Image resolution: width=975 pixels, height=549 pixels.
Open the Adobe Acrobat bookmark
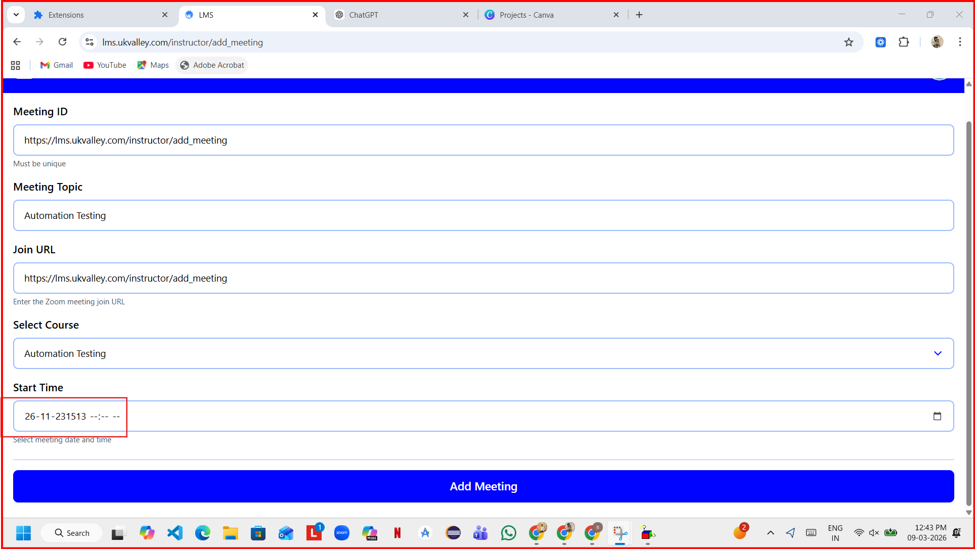point(212,65)
